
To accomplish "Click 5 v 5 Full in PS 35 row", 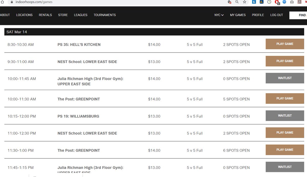I will click(195, 44).
